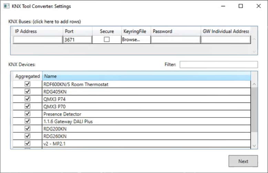Click the KNX Tool Converter app icon
268x173 pixels.
click(6, 6)
